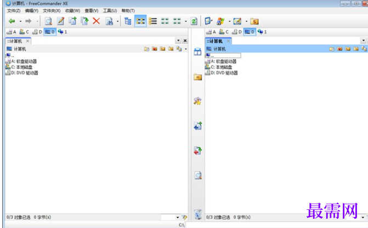Select A: 软盘驱动器 in left panel

[21, 61]
